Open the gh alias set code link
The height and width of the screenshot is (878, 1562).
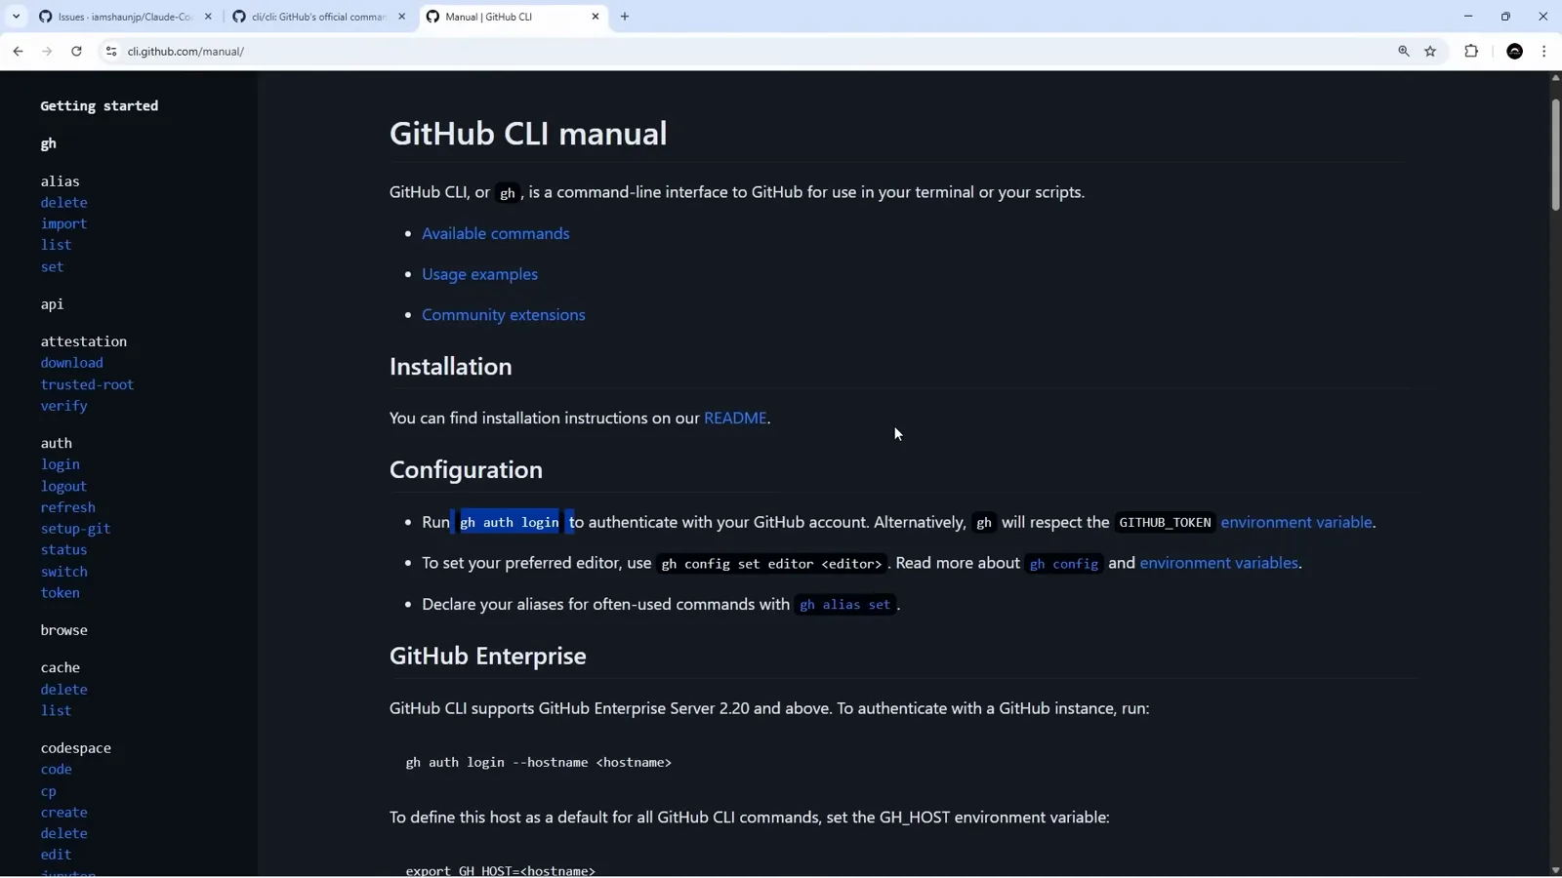(x=845, y=605)
